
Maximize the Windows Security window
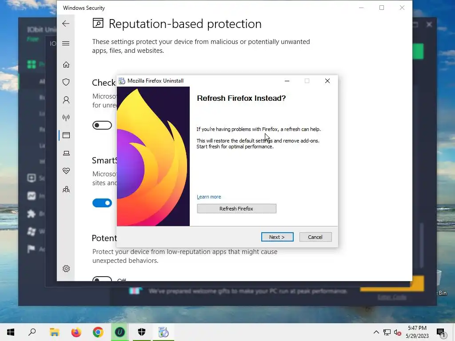pos(382,8)
